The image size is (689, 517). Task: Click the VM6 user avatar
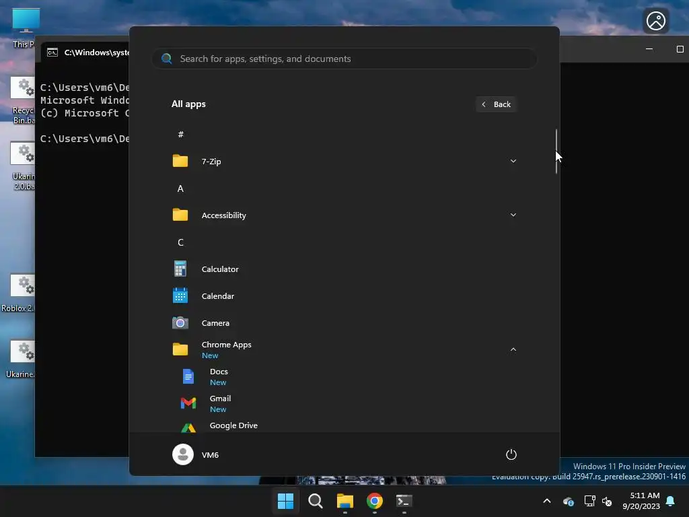click(183, 454)
